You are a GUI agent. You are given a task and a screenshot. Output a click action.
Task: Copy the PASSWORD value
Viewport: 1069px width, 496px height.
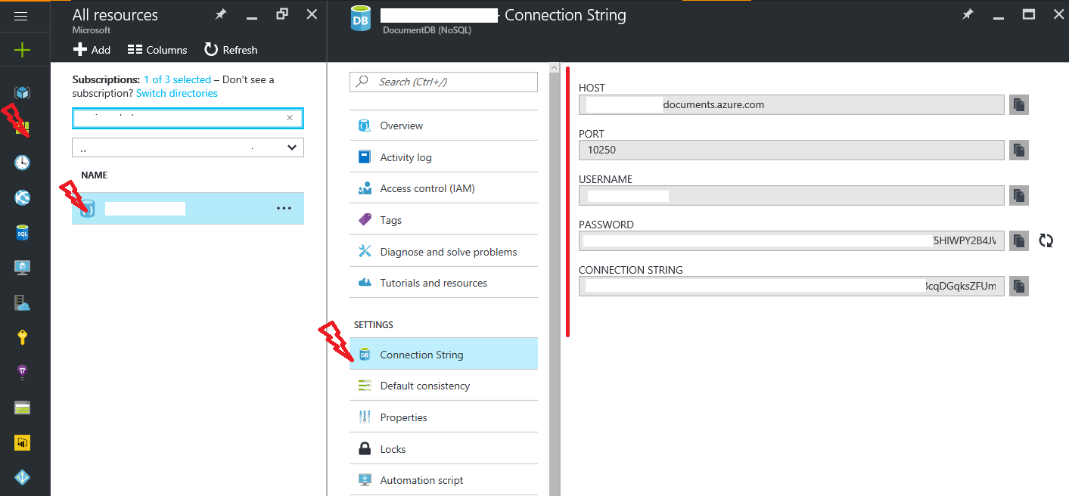click(x=1019, y=240)
